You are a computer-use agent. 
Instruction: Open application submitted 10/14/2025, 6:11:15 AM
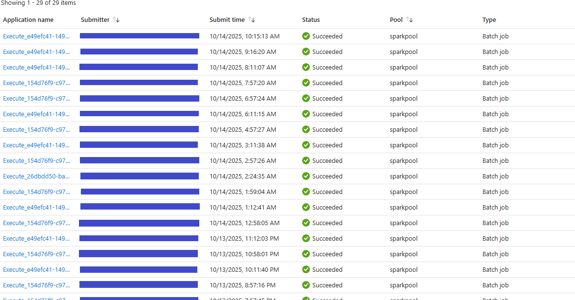pyautogui.click(x=37, y=114)
